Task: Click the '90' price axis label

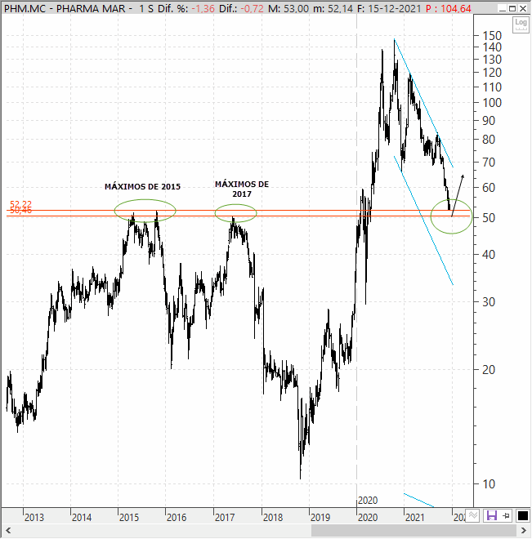Action: pos(489,121)
